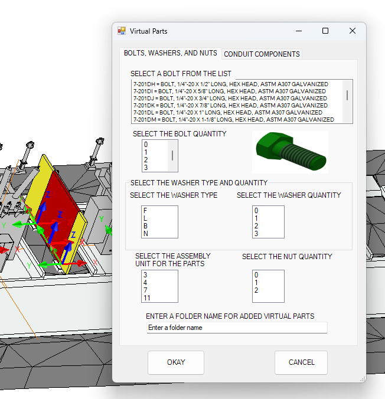Select bolt 7-201DI 5/8" long
Image resolution: width=385 pixels, height=399 pixels.
pos(237,91)
